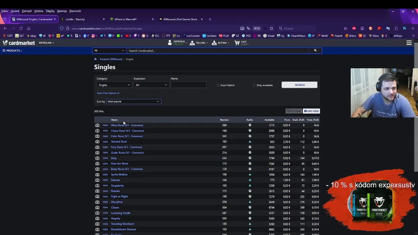Open the Nástroje menu
This screenshot has width=418, height=235.
coord(62,11)
